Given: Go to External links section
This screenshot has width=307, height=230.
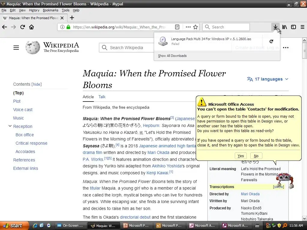Looking at the screenshot, I should tap(26, 168).
